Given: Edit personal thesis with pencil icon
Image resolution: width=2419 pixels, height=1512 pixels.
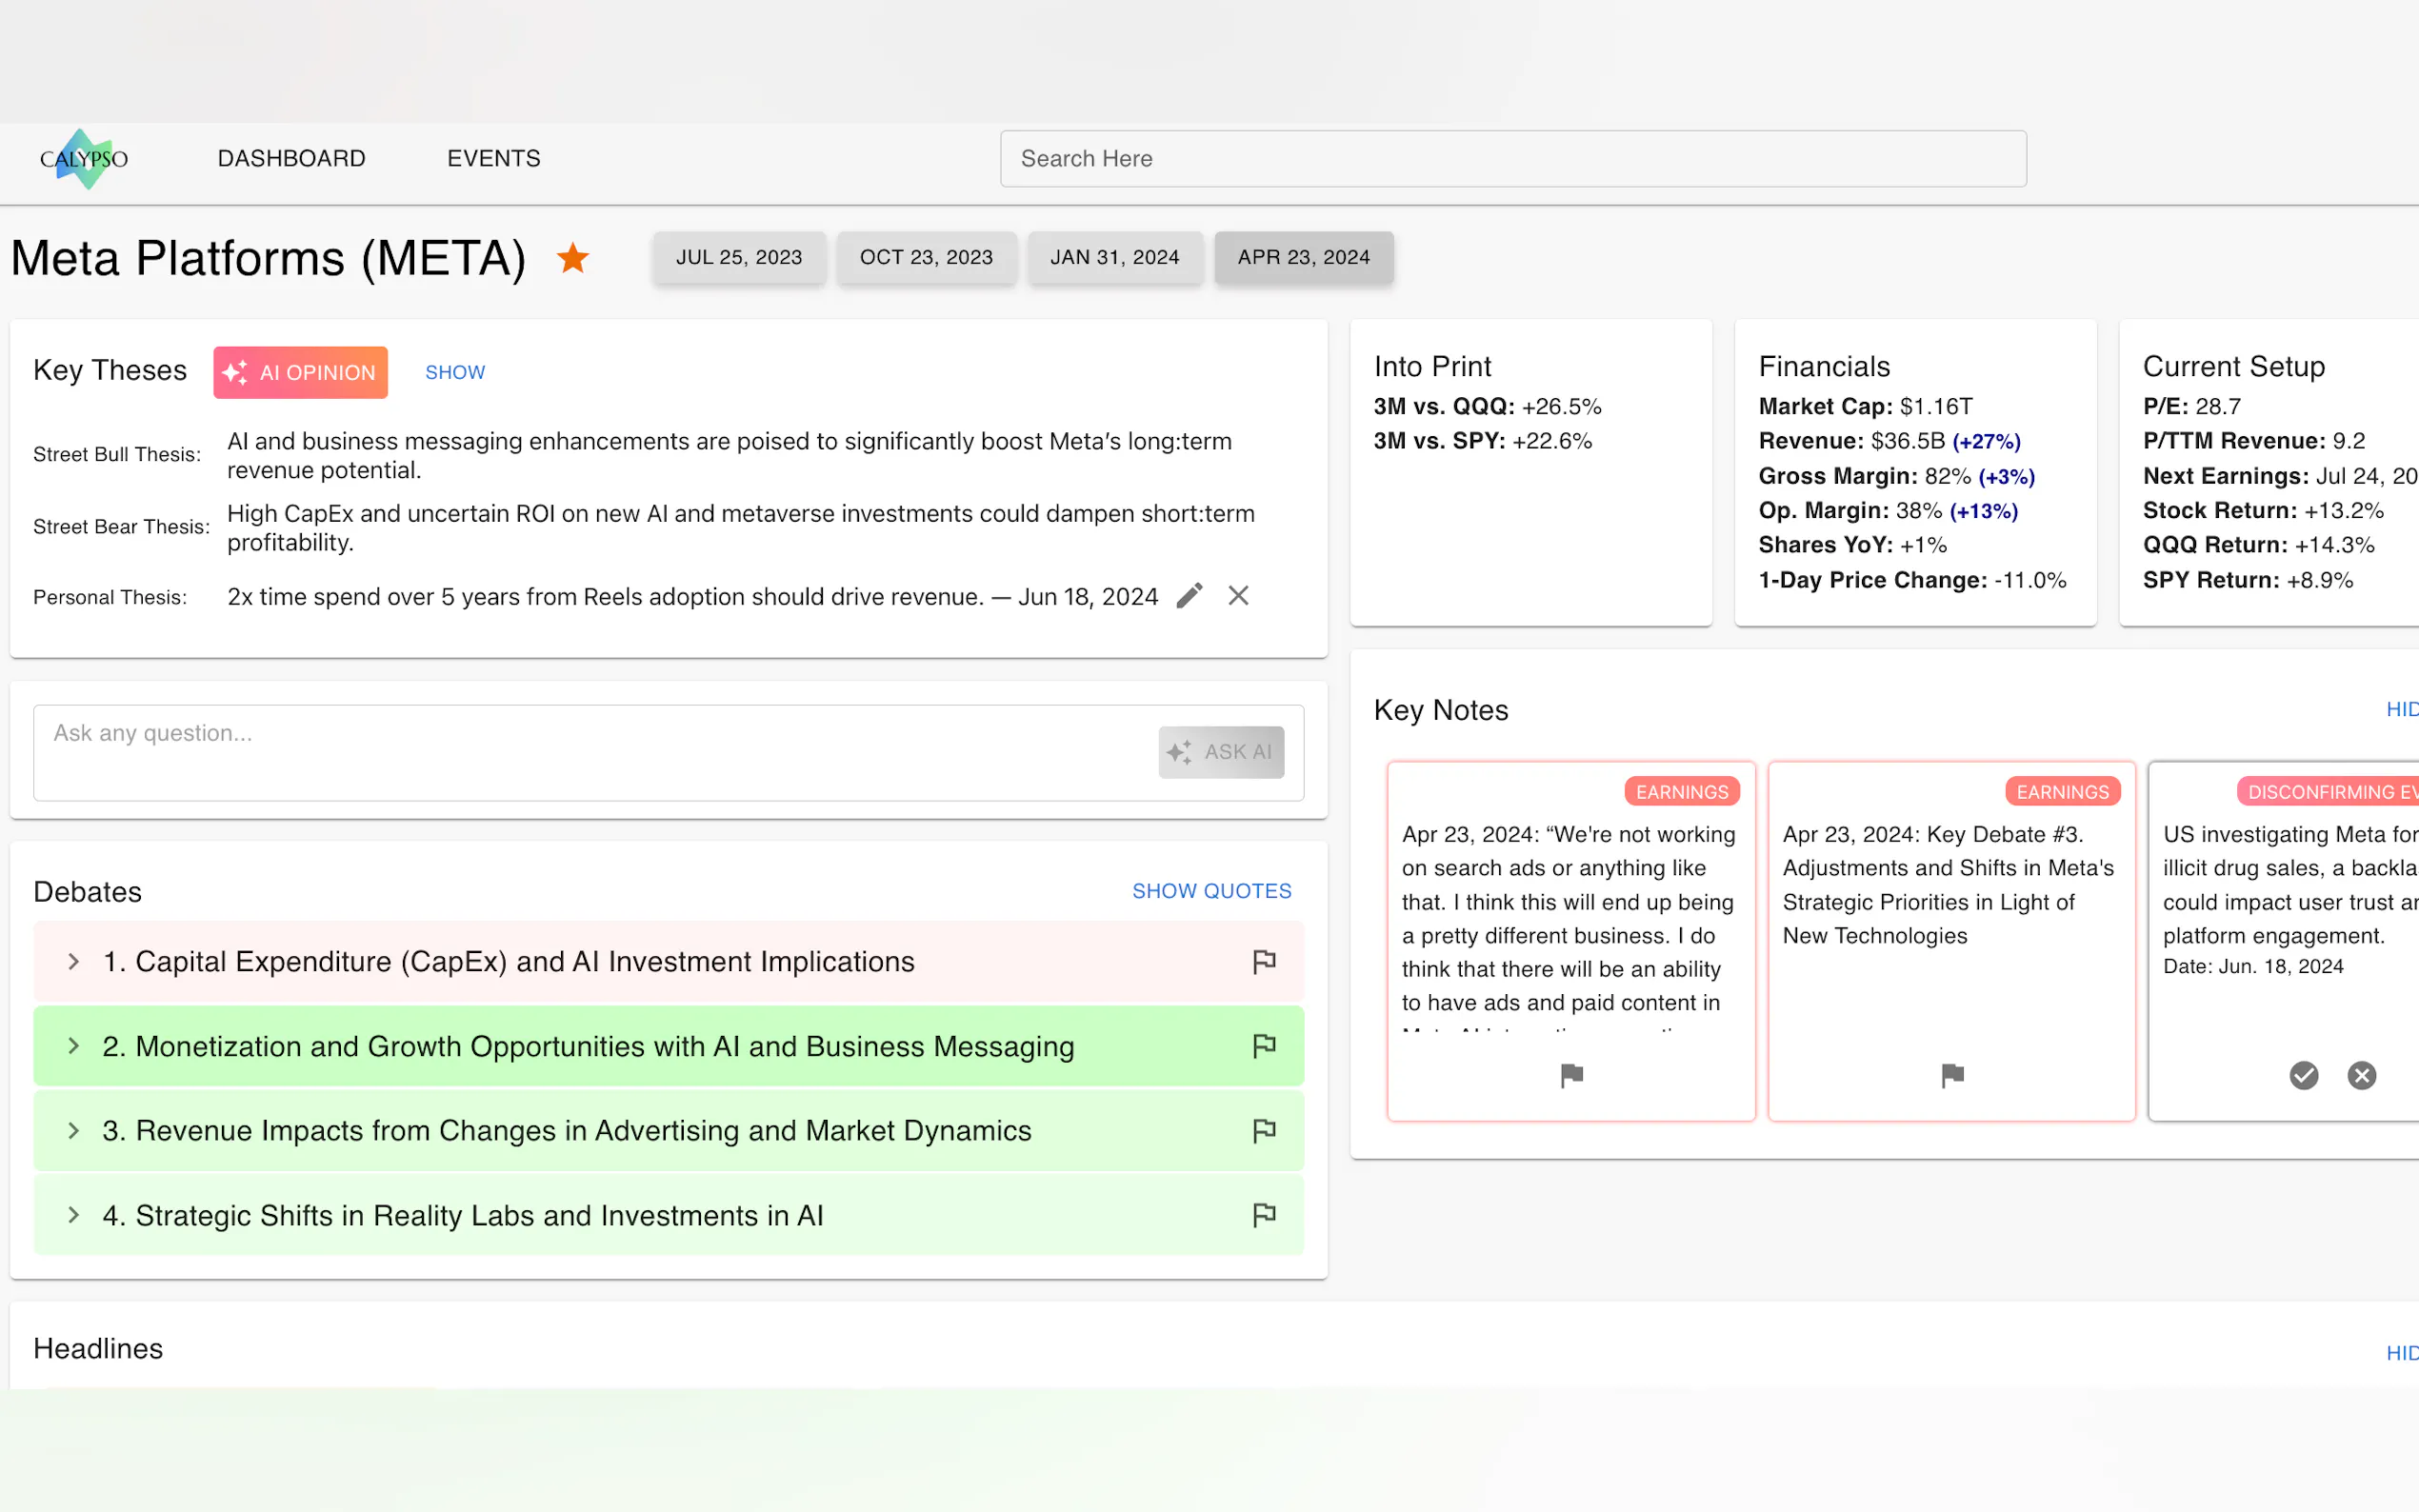Looking at the screenshot, I should tap(1189, 596).
